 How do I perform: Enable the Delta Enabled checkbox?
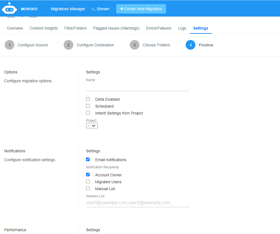point(88,99)
